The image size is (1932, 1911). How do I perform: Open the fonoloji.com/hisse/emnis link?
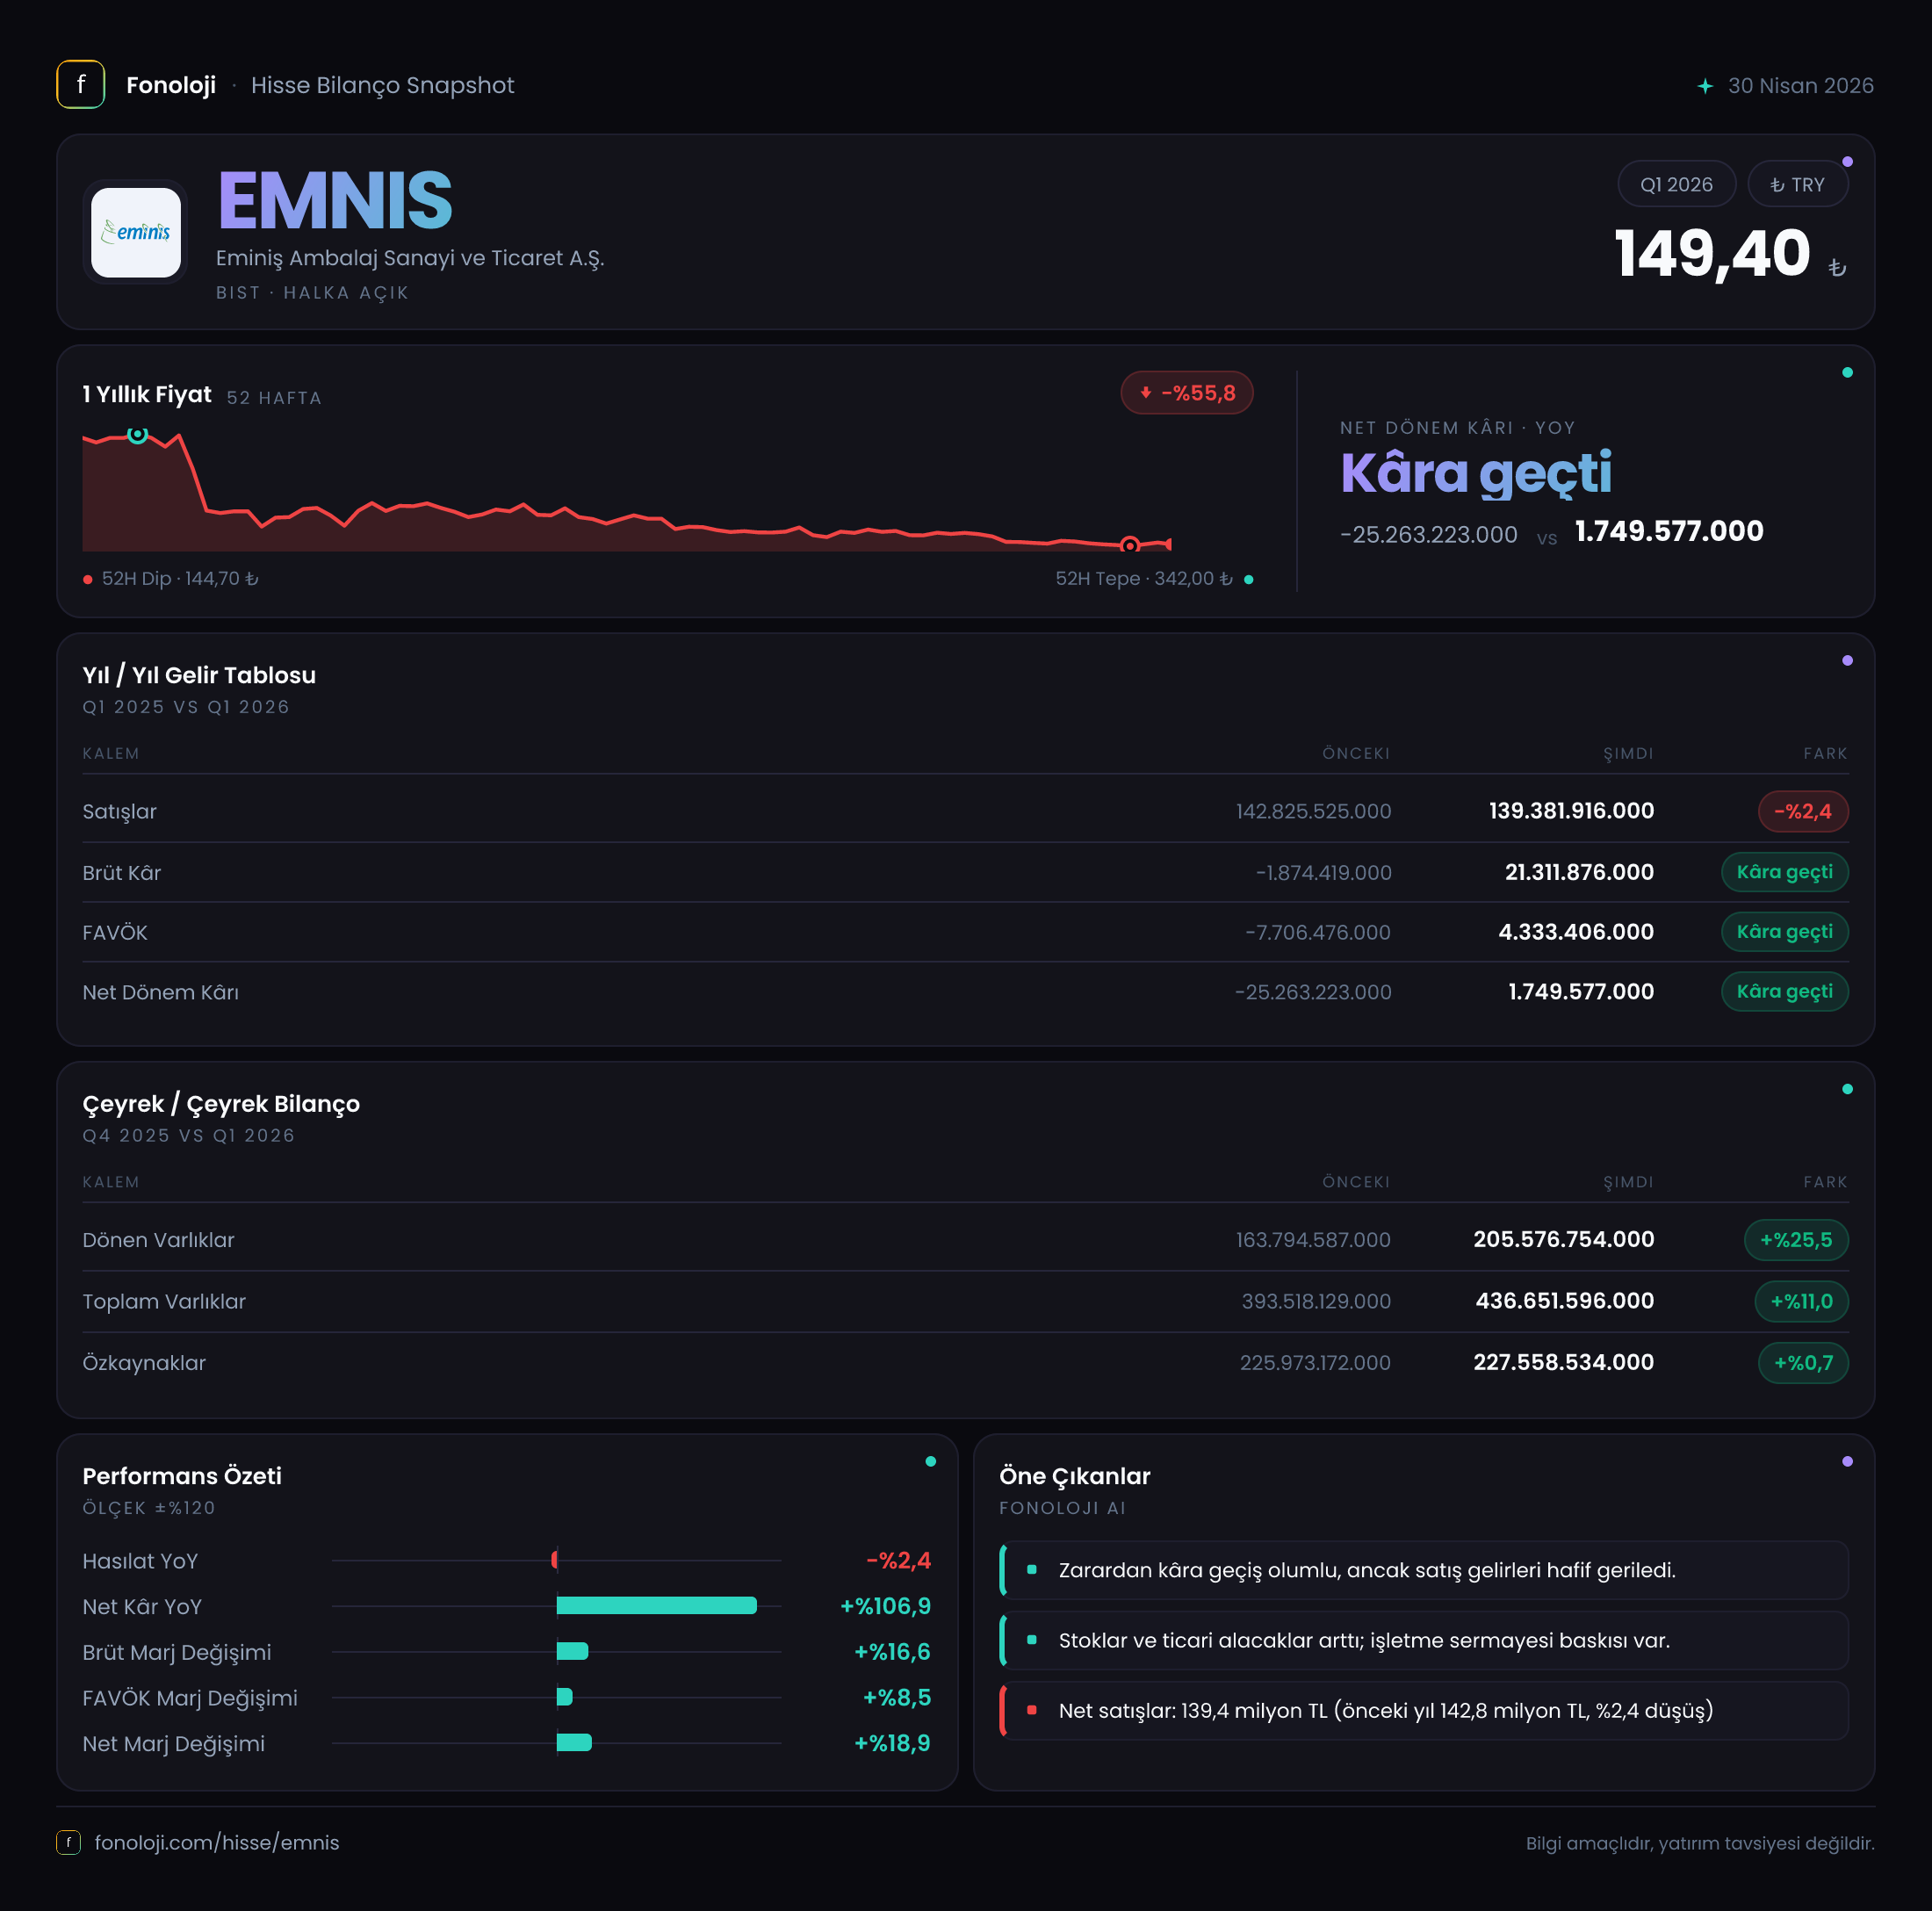[x=217, y=1842]
